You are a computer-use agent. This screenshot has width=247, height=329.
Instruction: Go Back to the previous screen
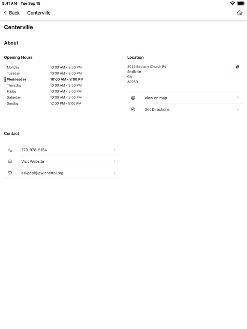(12, 13)
